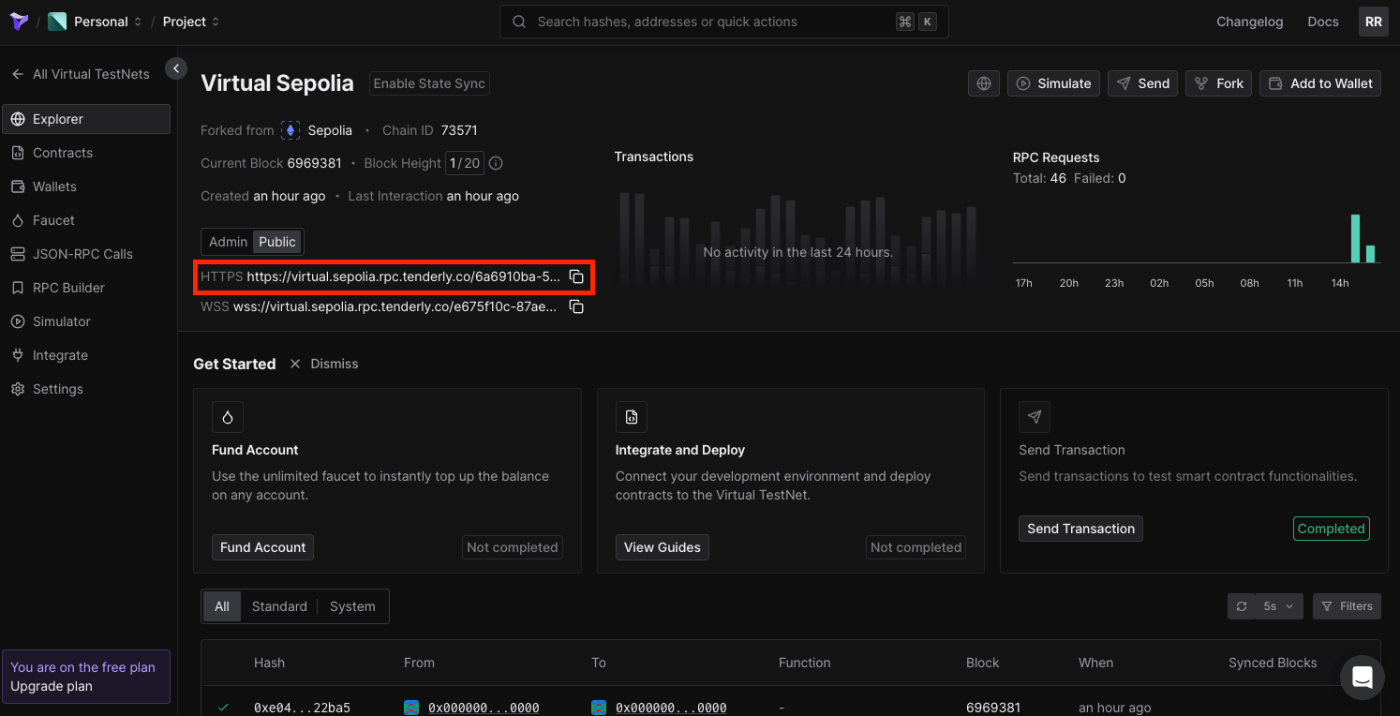The image size is (1400, 716).
Task: Select the All transactions tab
Action: point(222,606)
